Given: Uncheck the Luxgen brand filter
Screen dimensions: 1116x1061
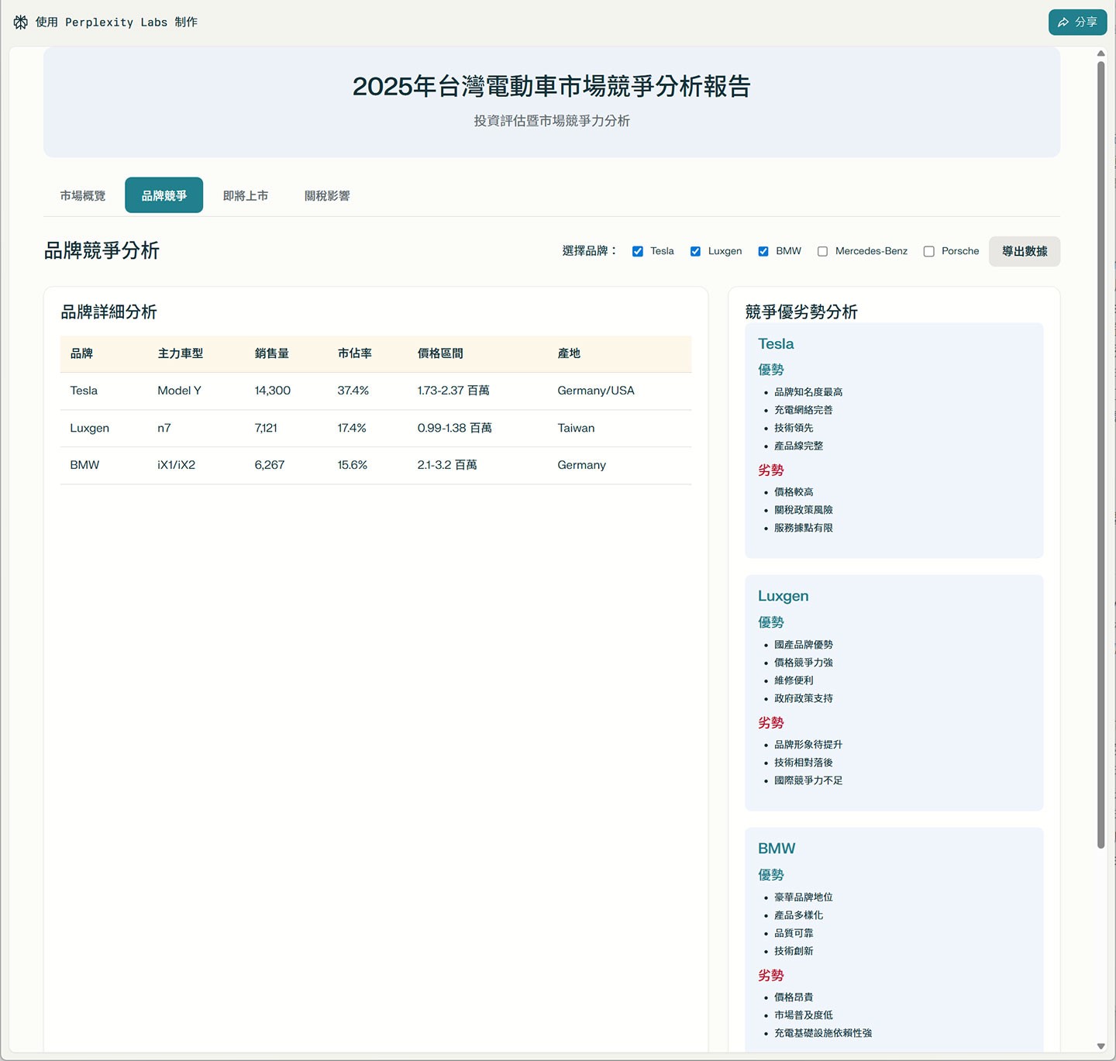Looking at the screenshot, I should (695, 251).
